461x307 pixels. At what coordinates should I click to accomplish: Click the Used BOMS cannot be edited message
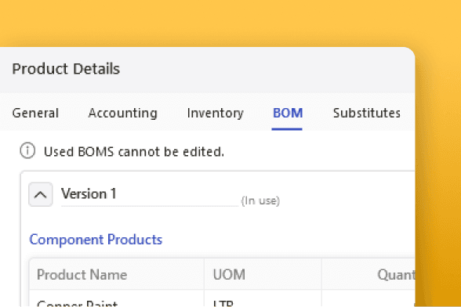(134, 152)
